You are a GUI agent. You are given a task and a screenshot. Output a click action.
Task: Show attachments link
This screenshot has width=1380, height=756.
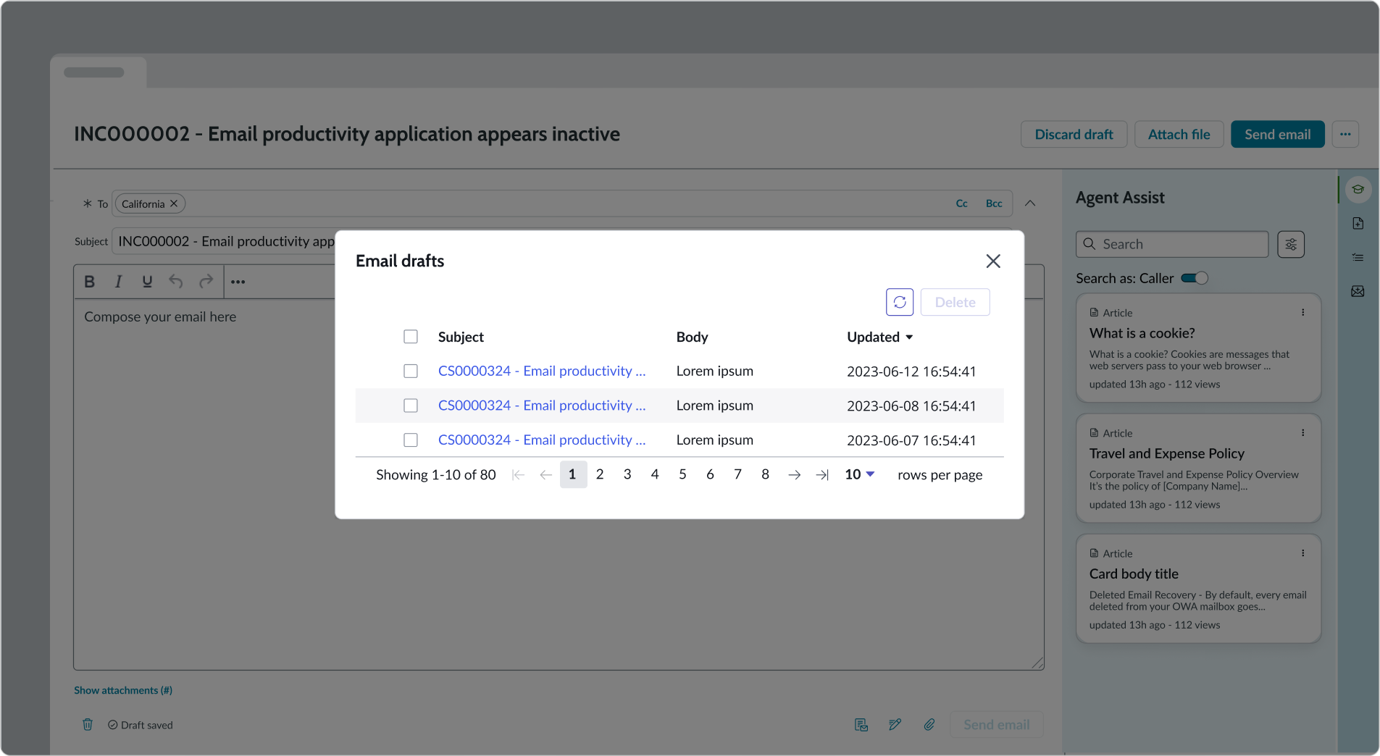[123, 690]
